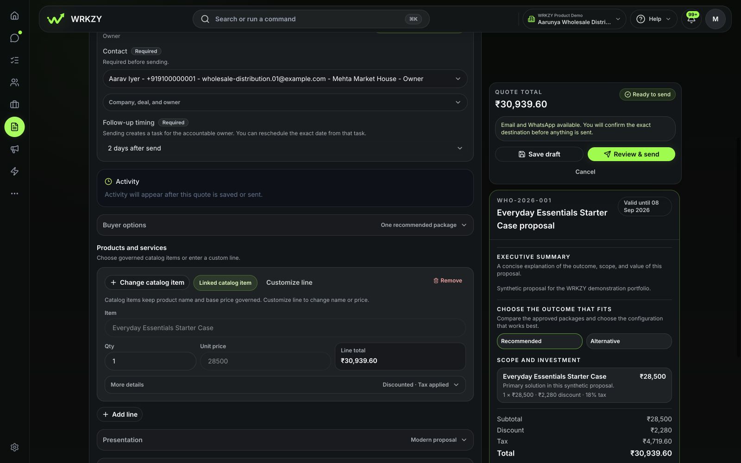Click Change catalog item button
This screenshot has width=741, height=463.
[147, 282]
